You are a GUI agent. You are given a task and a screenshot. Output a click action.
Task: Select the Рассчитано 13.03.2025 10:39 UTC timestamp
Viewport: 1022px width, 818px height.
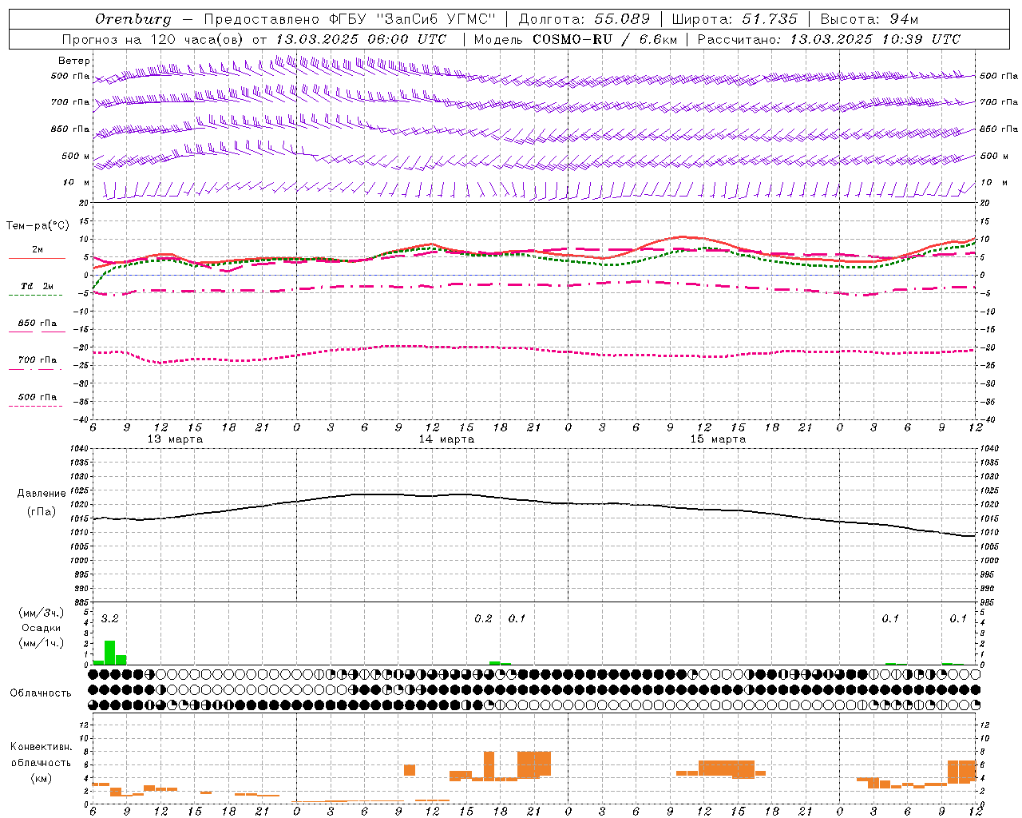tap(829, 39)
